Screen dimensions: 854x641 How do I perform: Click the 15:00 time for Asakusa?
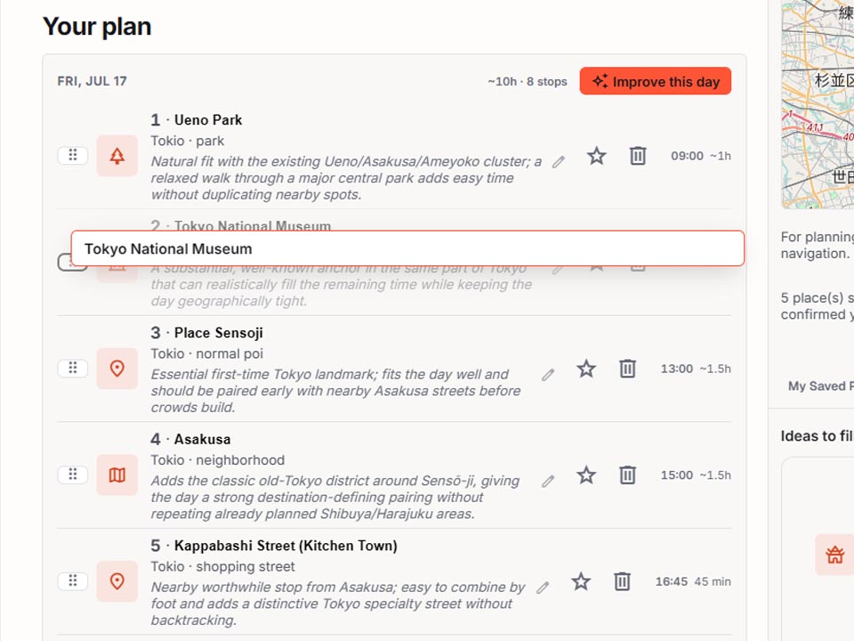[x=677, y=475]
